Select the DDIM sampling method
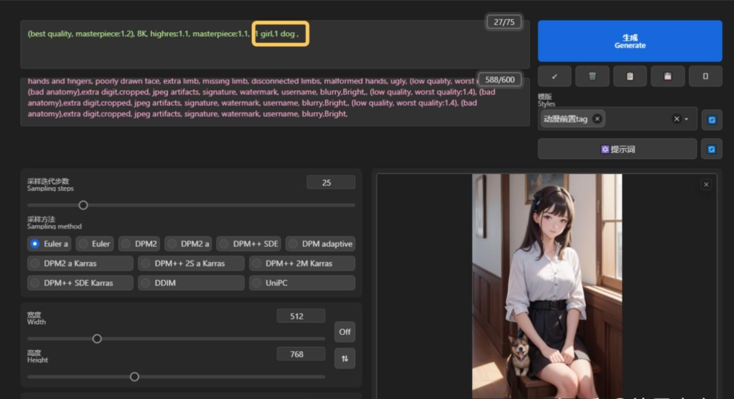 coord(191,283)
